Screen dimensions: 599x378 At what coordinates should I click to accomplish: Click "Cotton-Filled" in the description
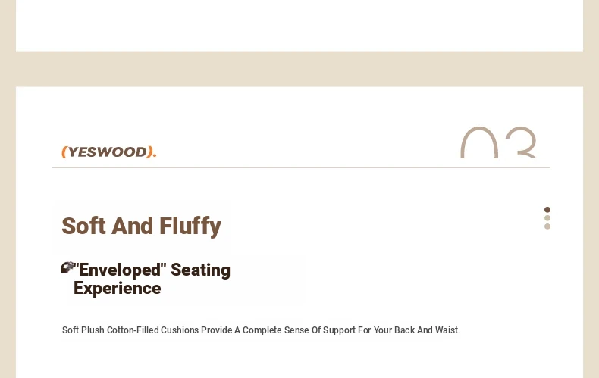[x=133, y=330]
